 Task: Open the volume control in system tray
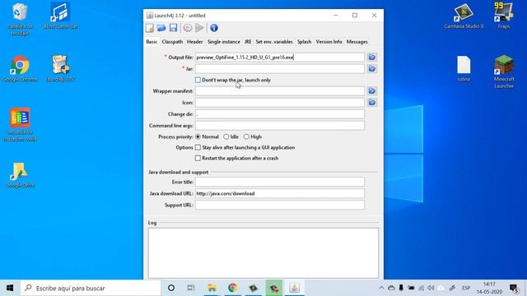tap(431, 288)
